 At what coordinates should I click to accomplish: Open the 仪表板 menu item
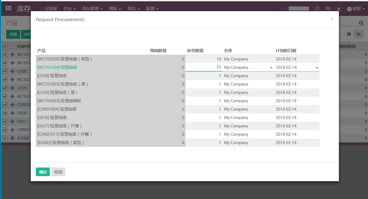[x=51, y=9]
